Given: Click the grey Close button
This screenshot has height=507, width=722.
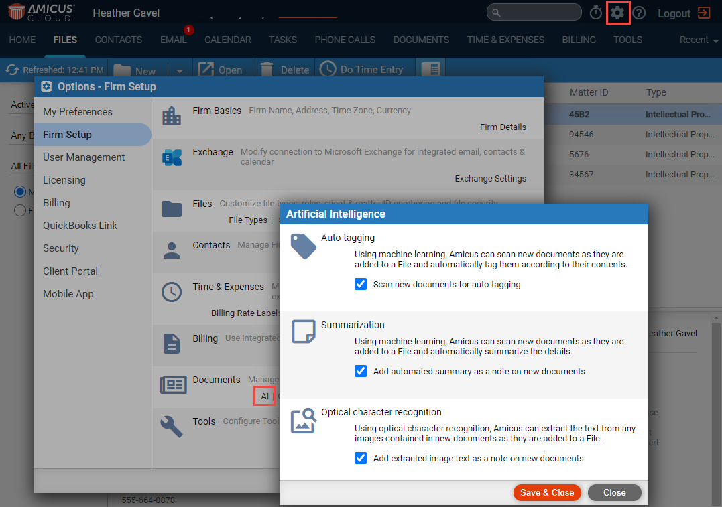Looking at the screenshot, I should click(x=614, y=492).
